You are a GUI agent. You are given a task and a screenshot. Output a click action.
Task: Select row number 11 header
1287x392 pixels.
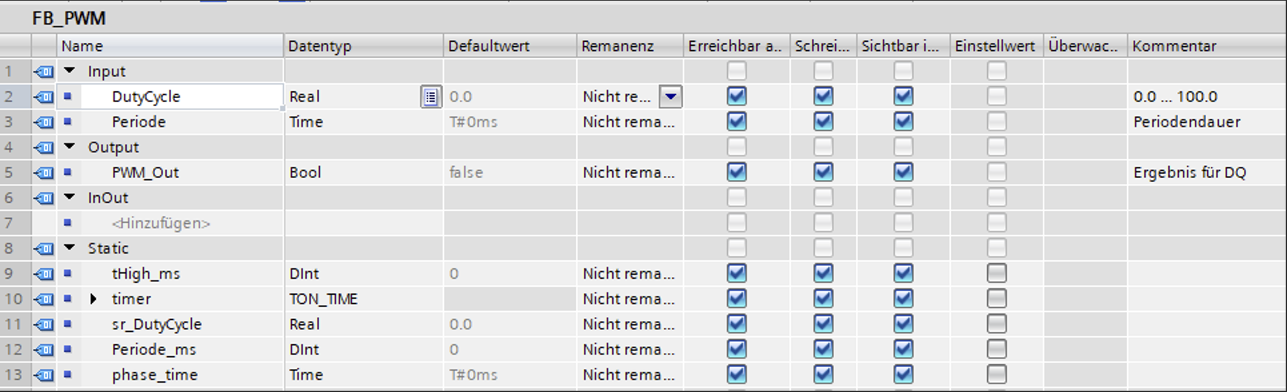click(x=14, y=324)
